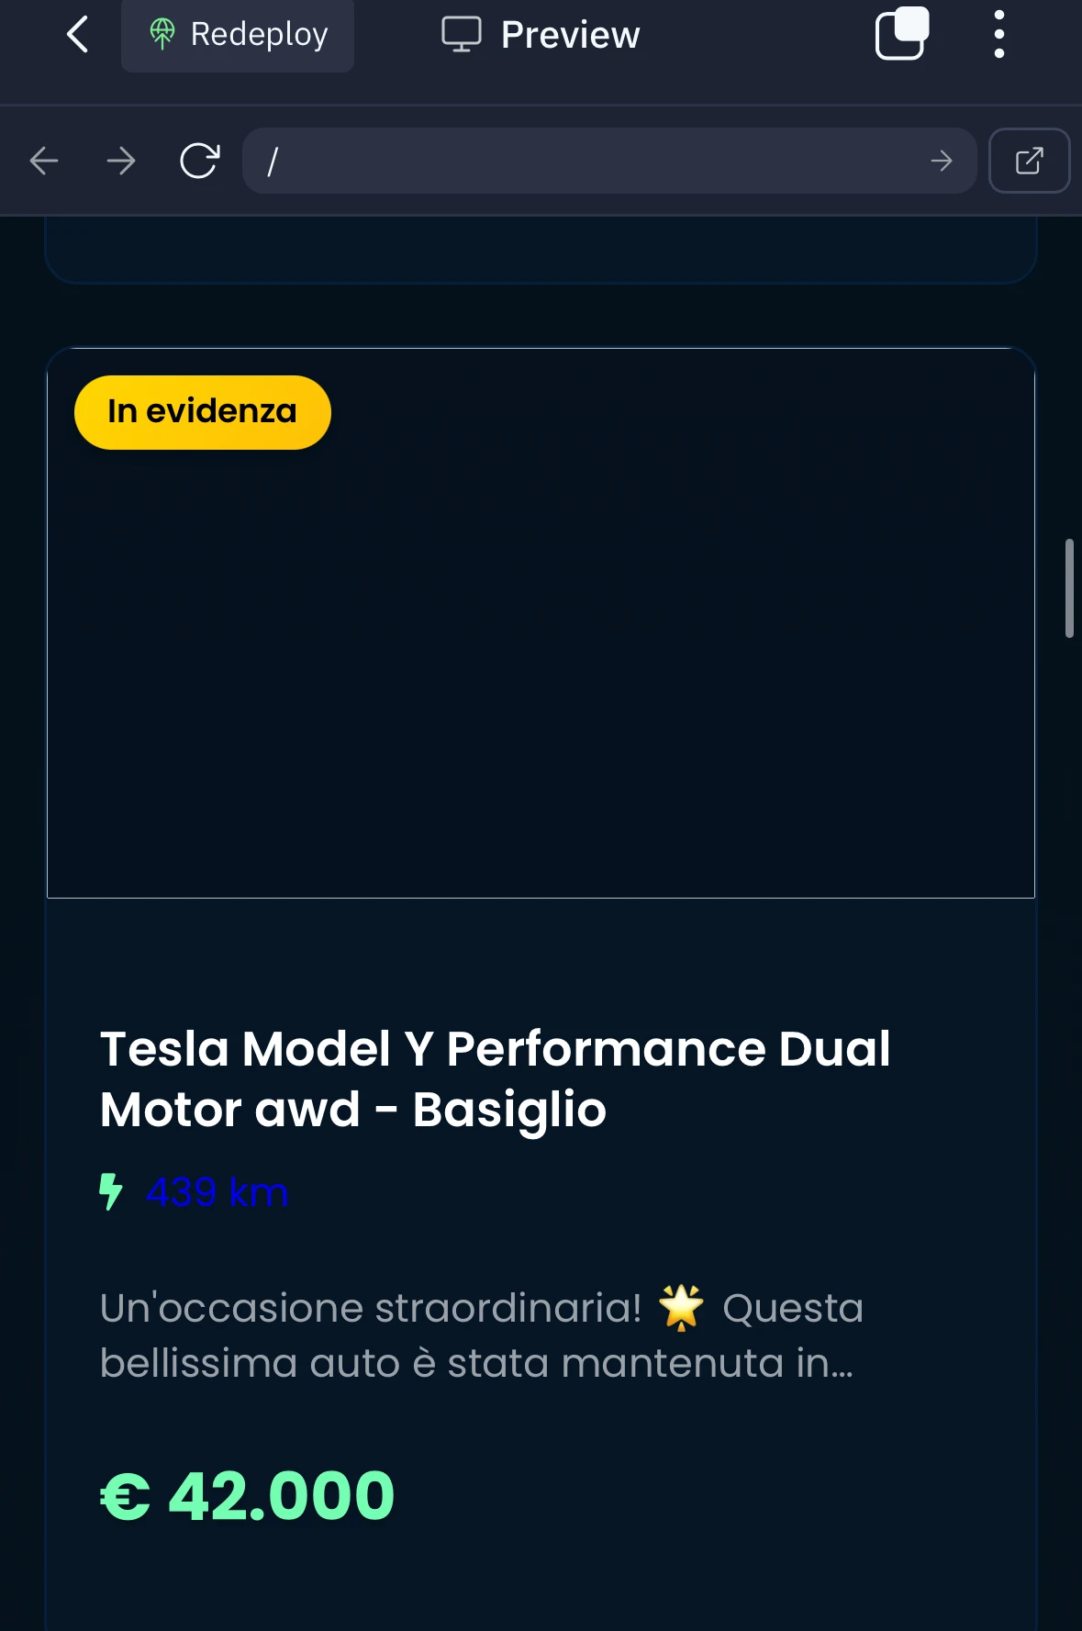Viewport: 1082px width, 1631px height.
Task: Click the green lightning bolt icon
Action: pos(111,1191)
